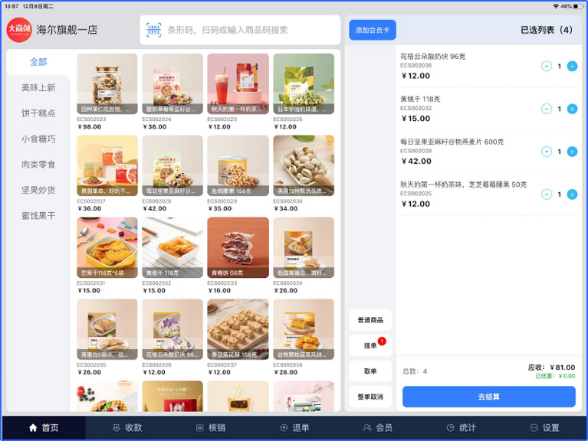This screenshot has height=441, width=588.
Task: Select the 小食糖巧 category
Action: click(x=38, y=139)
